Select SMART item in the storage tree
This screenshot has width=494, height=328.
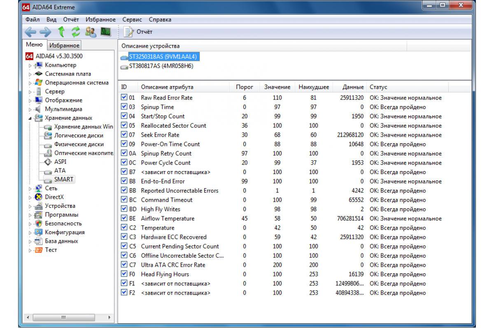coord(63,179)
